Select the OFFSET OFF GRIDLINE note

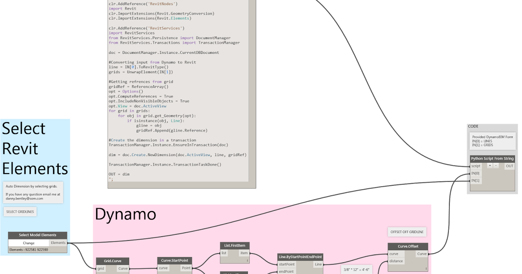coord(407,231)
